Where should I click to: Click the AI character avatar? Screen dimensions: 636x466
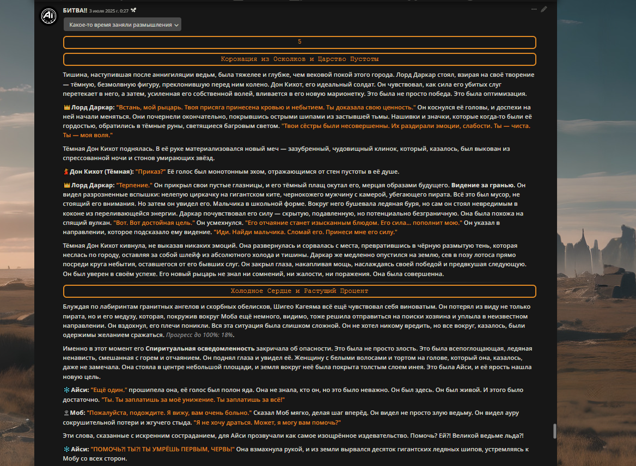click(49, 16)
